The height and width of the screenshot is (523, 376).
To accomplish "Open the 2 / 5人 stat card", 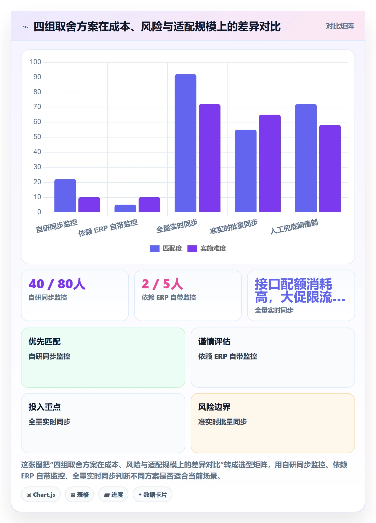I will (188, 295).
